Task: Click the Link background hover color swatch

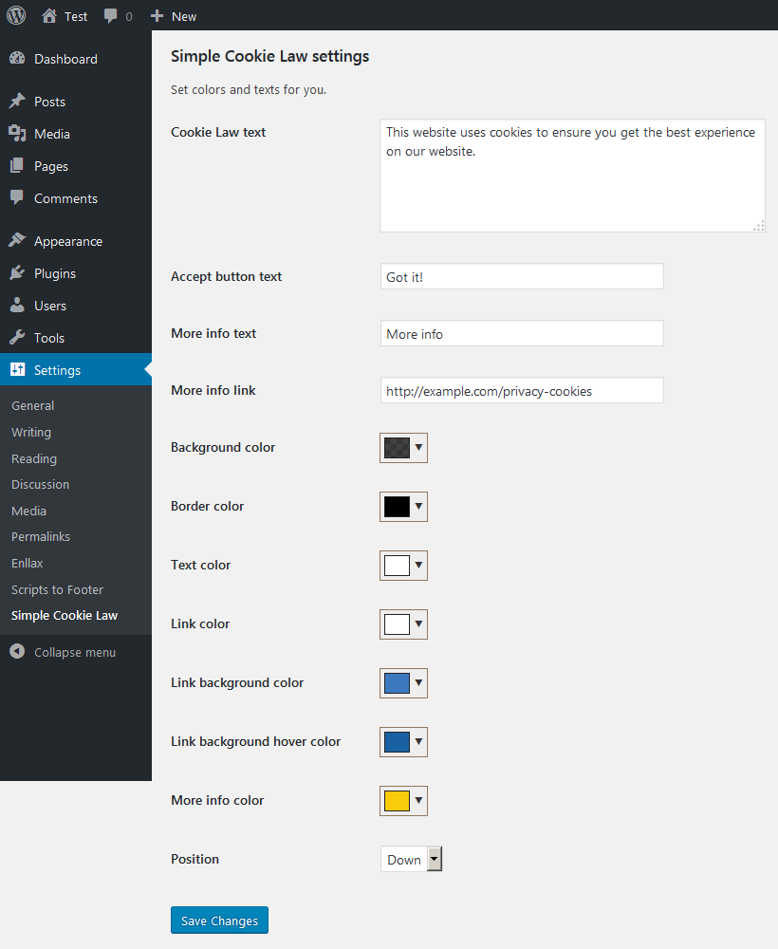Action: pos(397,741)
